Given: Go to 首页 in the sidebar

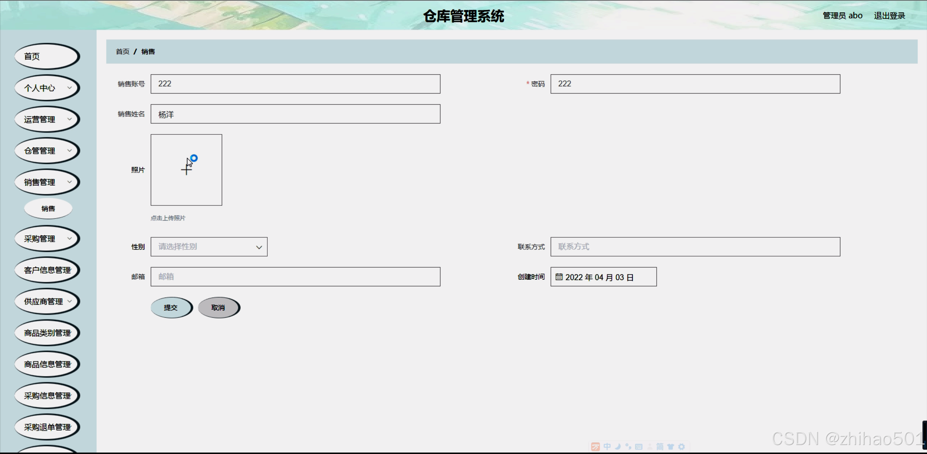Looking at the screenshot, I should 47,57.
